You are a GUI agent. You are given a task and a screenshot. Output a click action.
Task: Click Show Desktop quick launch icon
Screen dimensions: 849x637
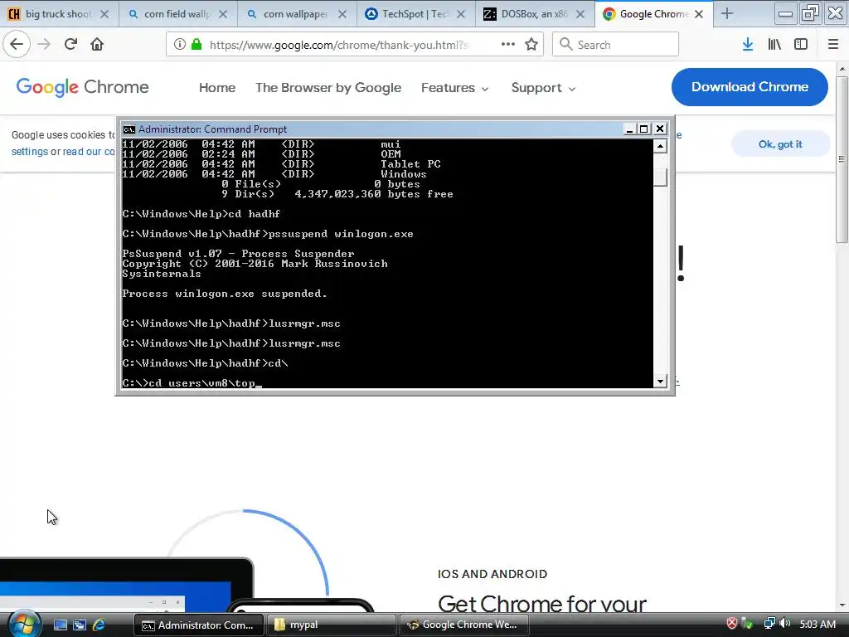(60, 625)
